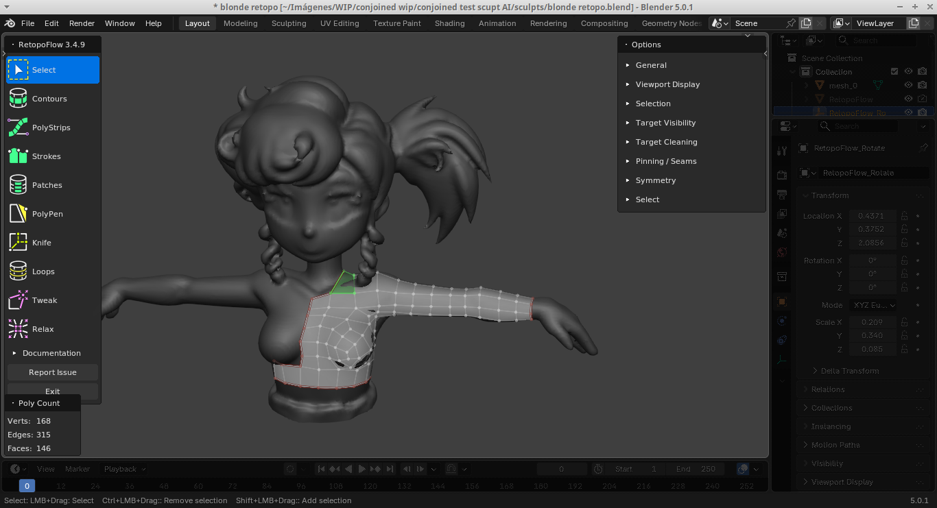Viewport: 937px width, 508px height.
Task: Open the rotation Mode dropdown
Action: tap(873, 305)
